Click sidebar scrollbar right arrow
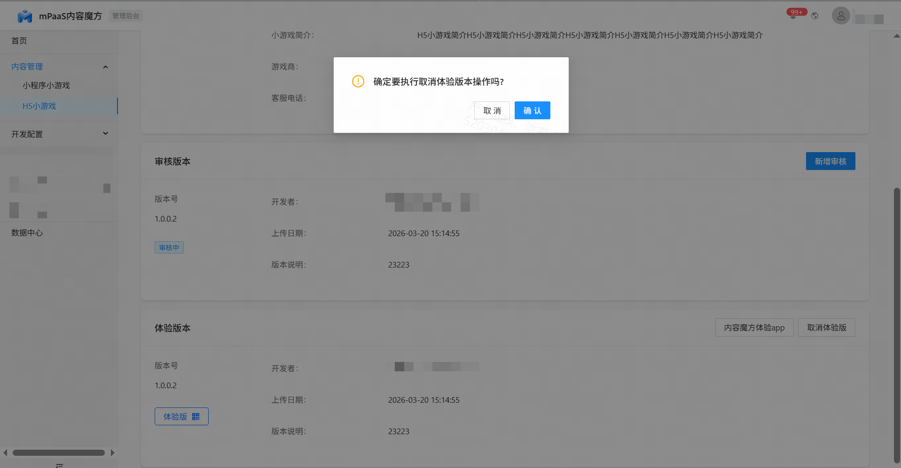 [112, 453]
